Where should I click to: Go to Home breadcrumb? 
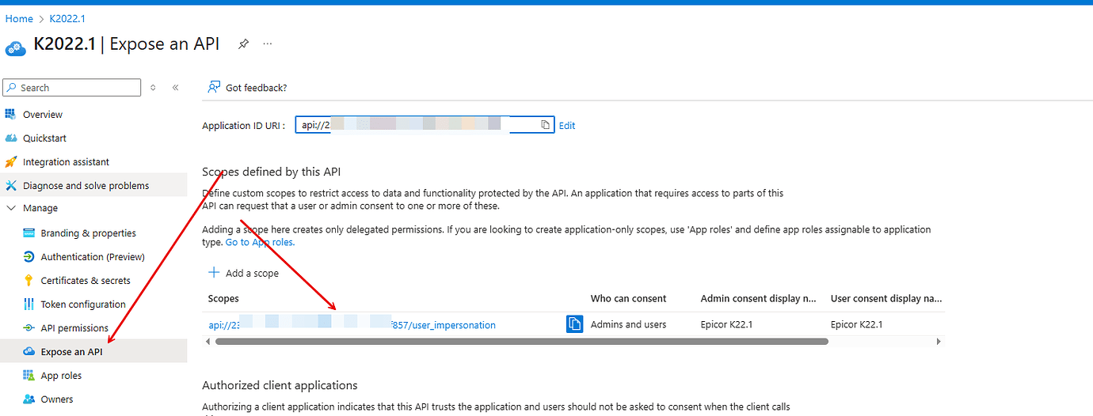point(19,19)
